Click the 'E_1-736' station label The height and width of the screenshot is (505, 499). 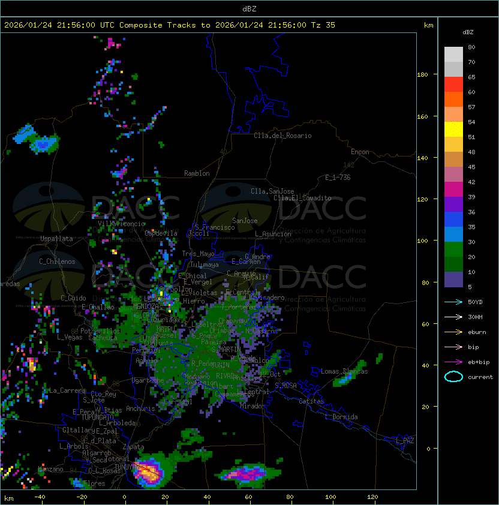(x=338, y=178)
